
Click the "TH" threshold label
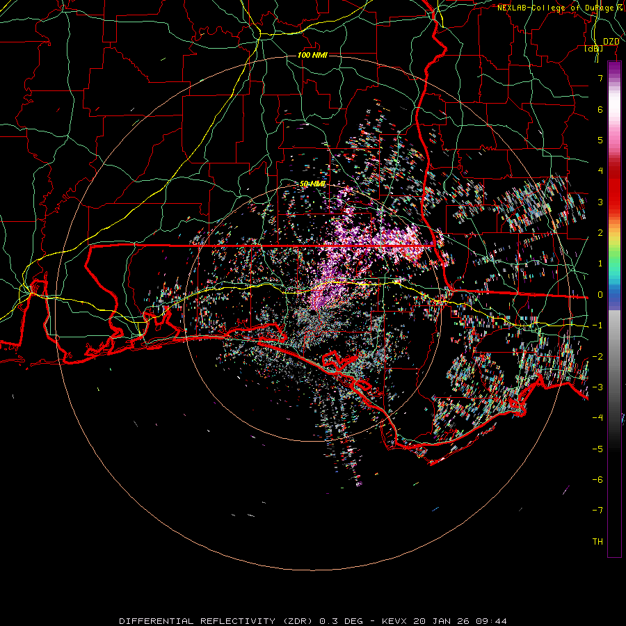coord(597,542)
